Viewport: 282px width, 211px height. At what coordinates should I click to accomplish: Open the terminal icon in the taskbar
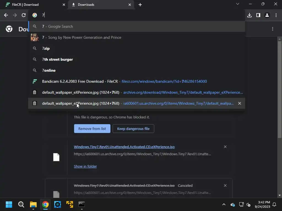click(82, 204)
